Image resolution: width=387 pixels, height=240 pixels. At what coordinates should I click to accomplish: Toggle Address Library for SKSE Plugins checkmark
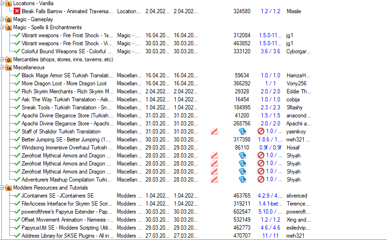pyautogui.click(x=17, y=236)
